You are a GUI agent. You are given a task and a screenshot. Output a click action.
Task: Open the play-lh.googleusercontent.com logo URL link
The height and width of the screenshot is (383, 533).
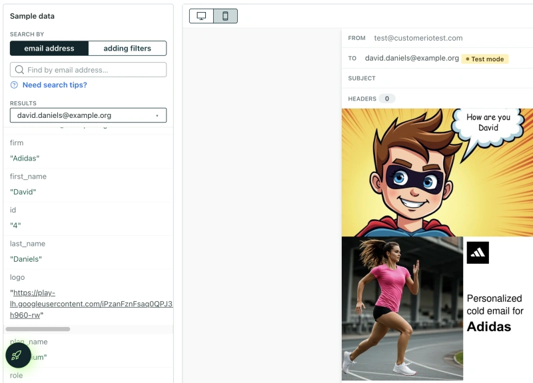coord(91,304)
